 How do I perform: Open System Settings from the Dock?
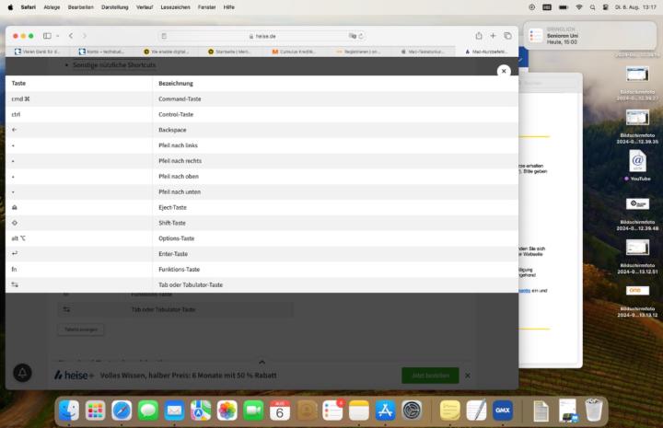[412, 411]
